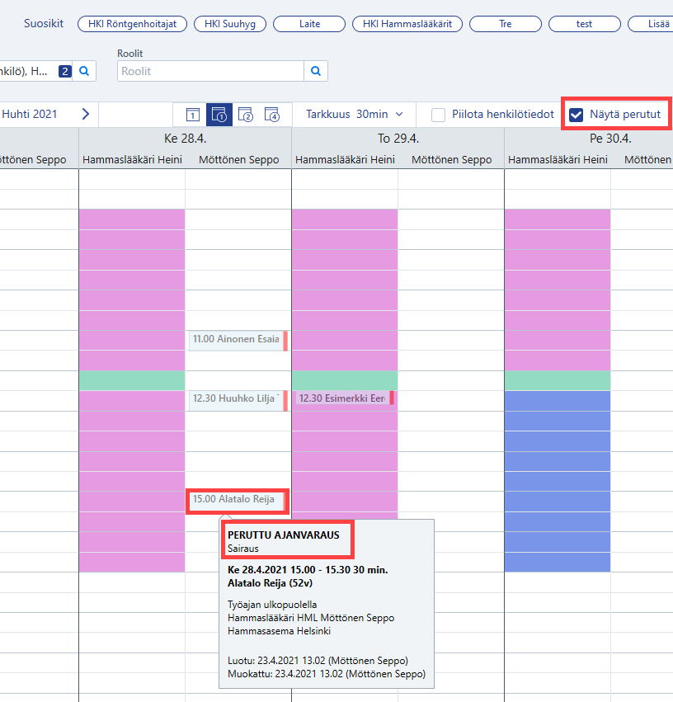Select the HKI Hammaslääkärit favorite
The width and height of the screenshot is (673, 702).
click(407, 24)
